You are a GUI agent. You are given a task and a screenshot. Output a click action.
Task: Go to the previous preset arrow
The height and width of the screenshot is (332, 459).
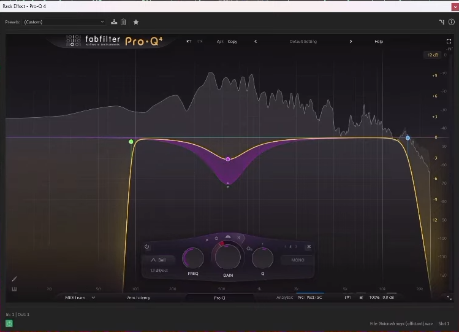point(256,41)
